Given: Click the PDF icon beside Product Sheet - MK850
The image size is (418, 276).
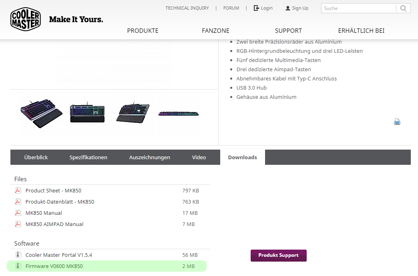Looking at the screenshot, I should coord(18,190).
